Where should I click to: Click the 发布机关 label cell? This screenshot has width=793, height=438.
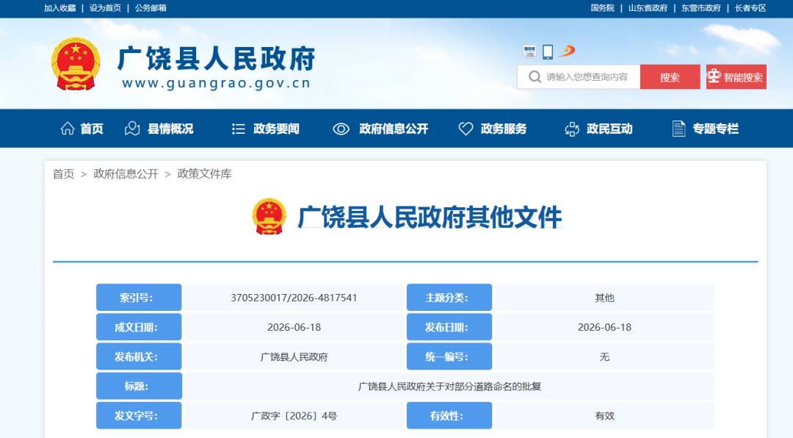[x=139, y=356]
